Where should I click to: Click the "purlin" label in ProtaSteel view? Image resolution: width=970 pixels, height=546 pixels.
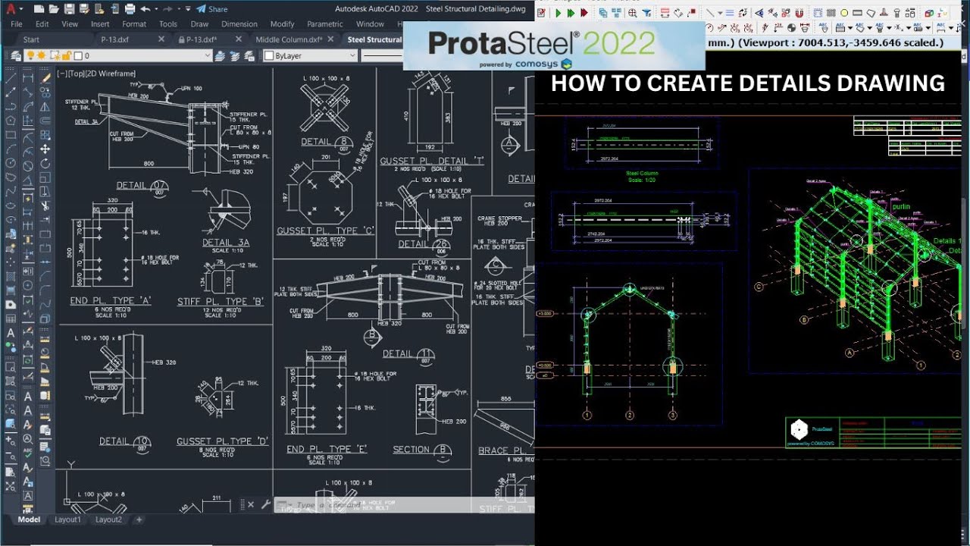[x=900, y=206]
